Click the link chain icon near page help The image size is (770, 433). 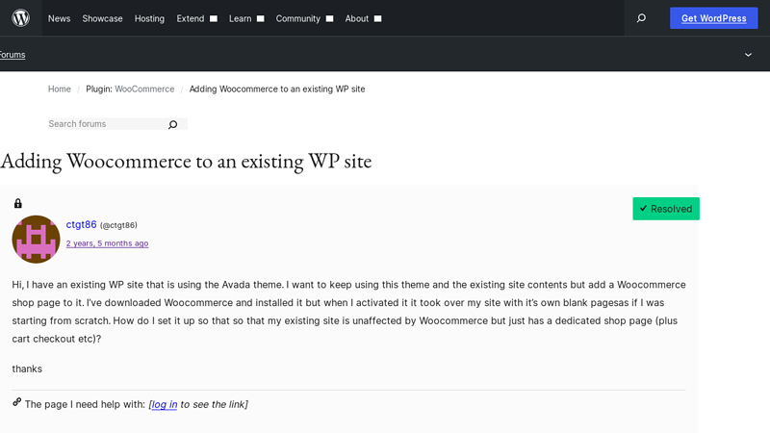click(x=17, y=402)
